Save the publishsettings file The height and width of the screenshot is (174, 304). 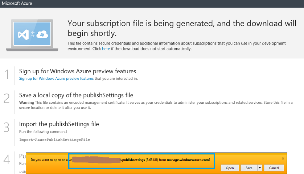249,168
